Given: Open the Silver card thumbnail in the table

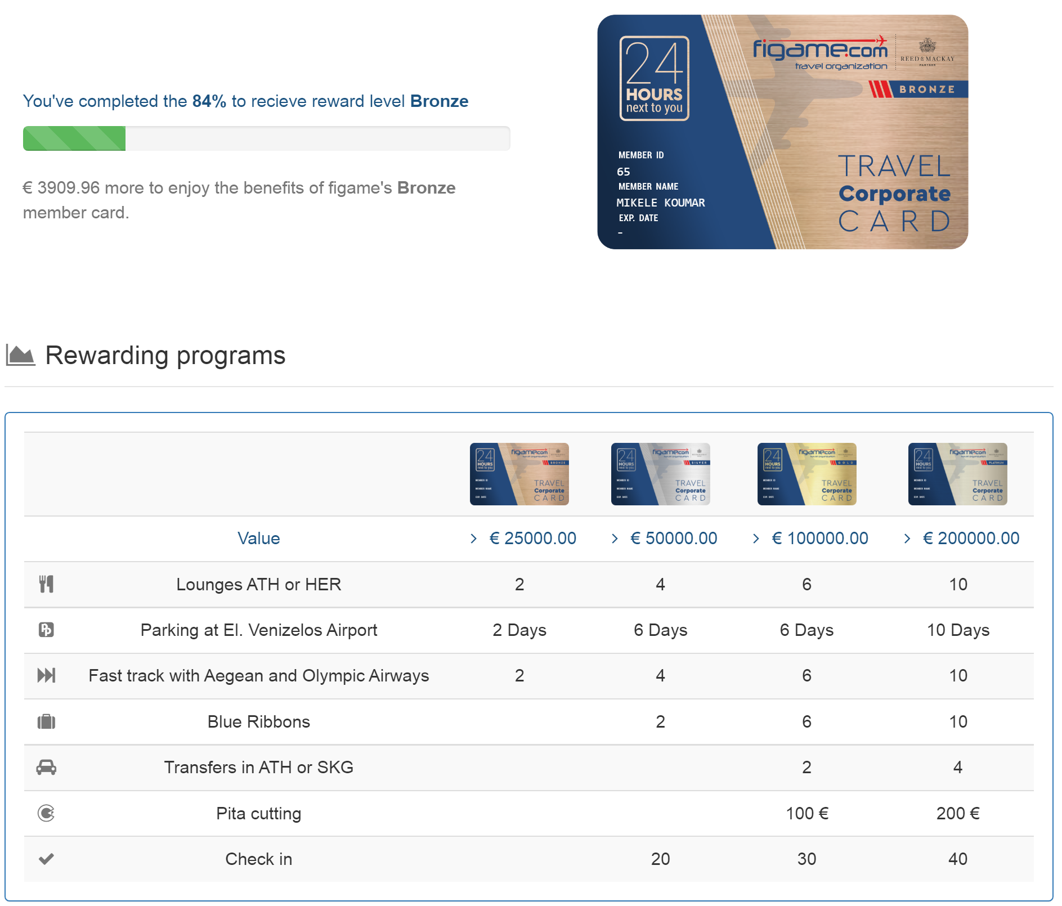Looking at the screenshot, I should [661, 474].
